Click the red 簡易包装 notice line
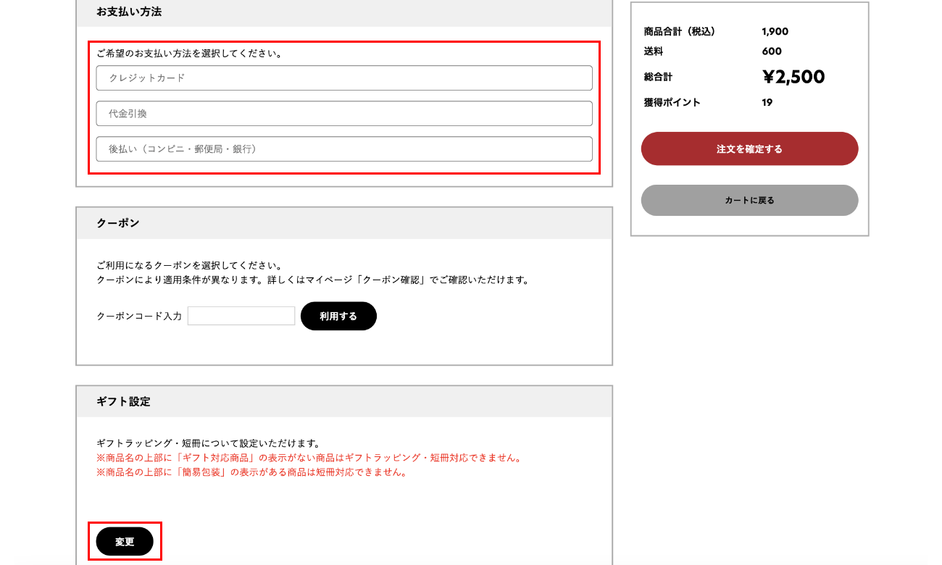 point(252,472)
